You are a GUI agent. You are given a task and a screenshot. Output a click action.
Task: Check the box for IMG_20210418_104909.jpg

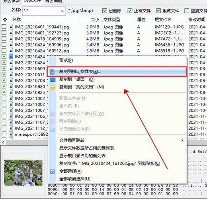point(4,39)
